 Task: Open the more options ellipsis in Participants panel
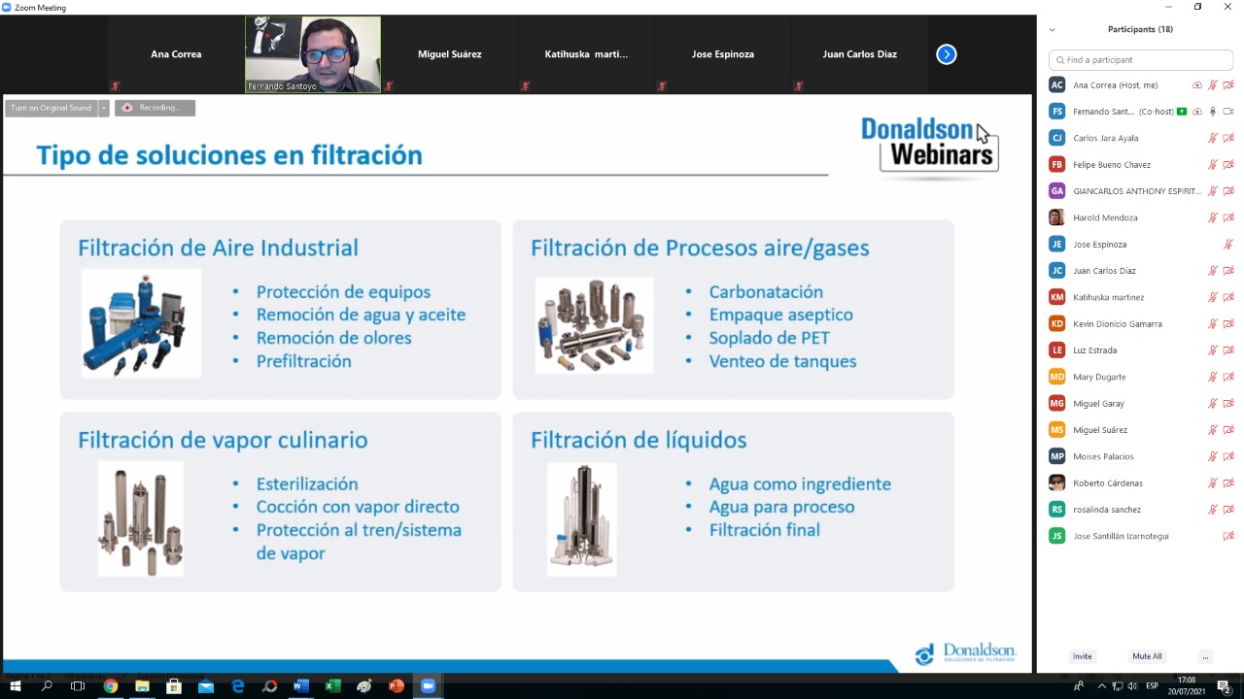pyautogui.click(x=1205, y=656)
